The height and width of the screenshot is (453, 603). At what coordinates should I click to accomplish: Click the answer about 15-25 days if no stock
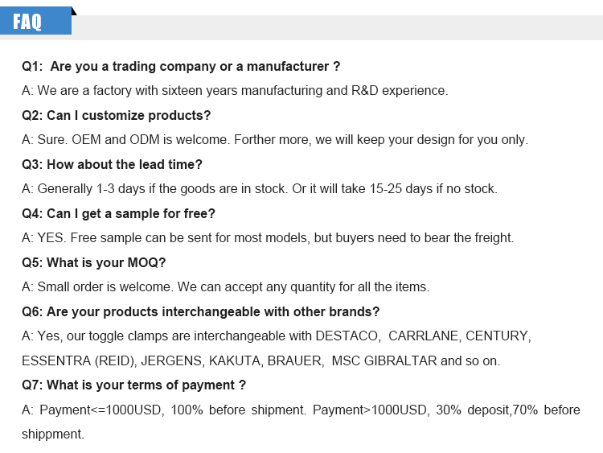click(260, 189)
